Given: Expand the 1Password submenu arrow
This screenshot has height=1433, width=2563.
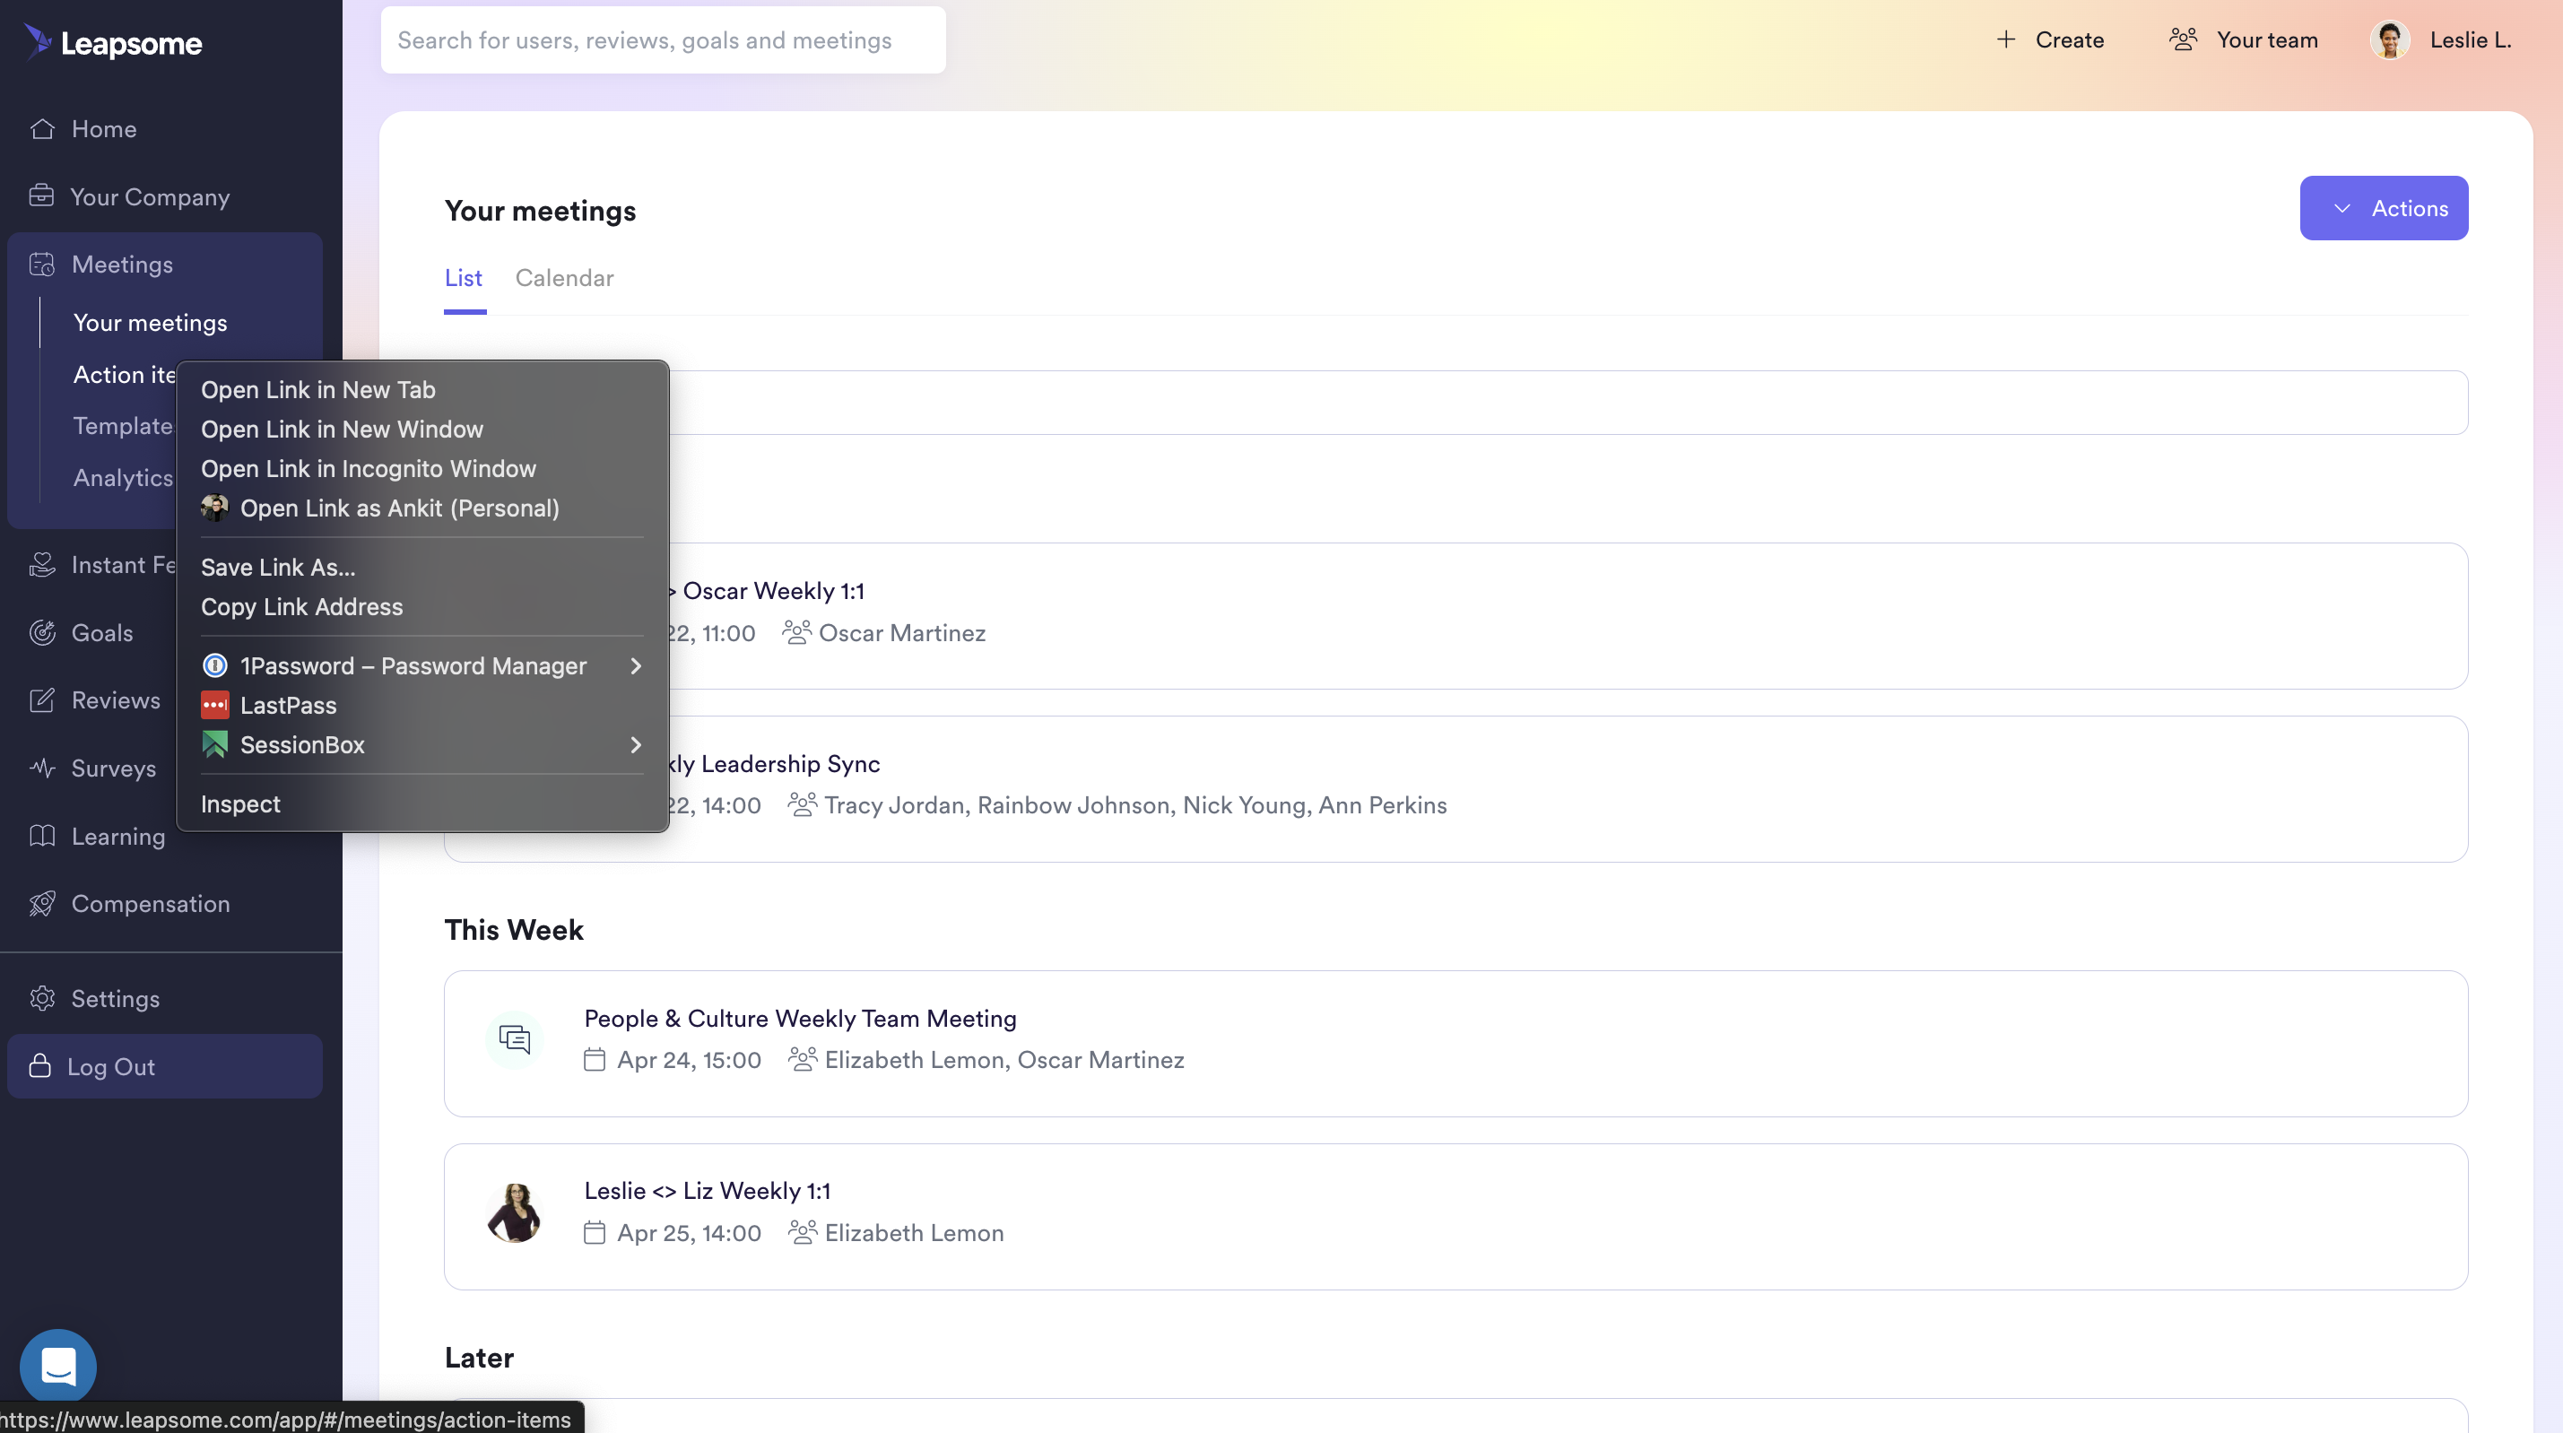Looking at the screenshot, I should [636, 665].
